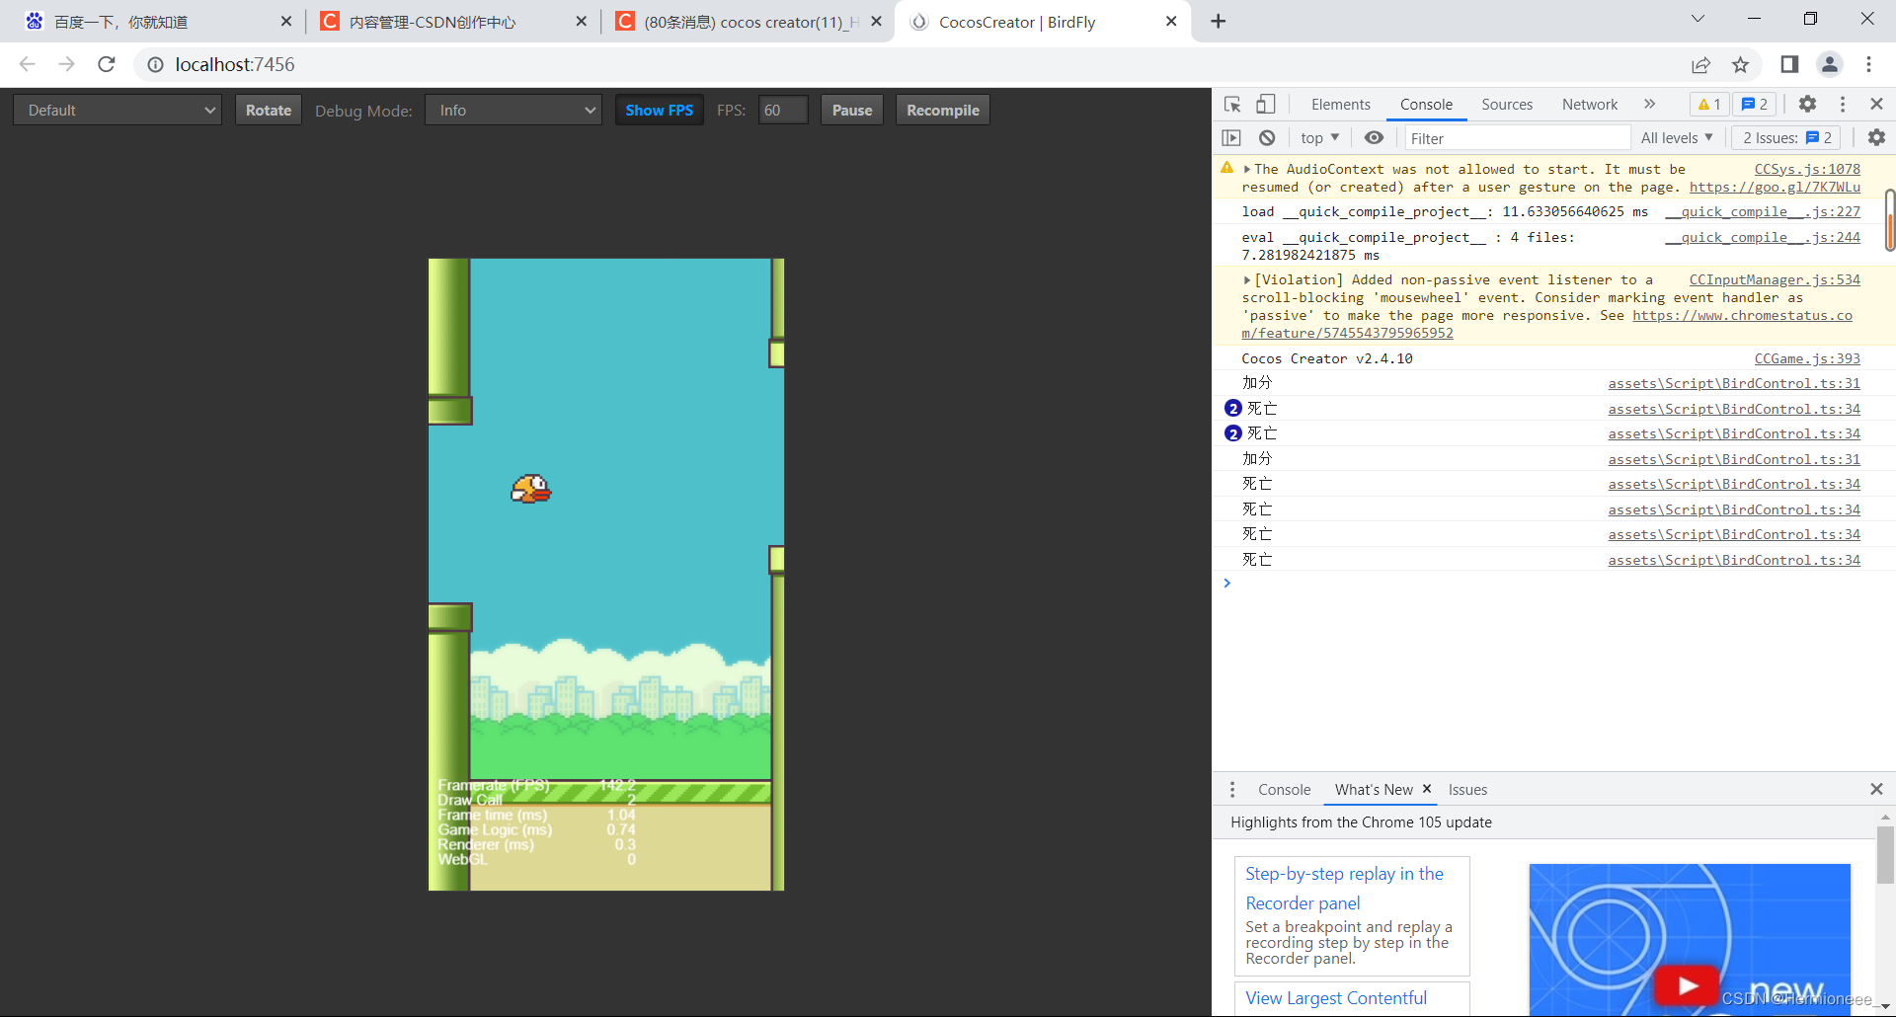Open CCGame.js:393 source link
The height and width of the screenshot is (1017, 1896).
(x=1807, y=358)
